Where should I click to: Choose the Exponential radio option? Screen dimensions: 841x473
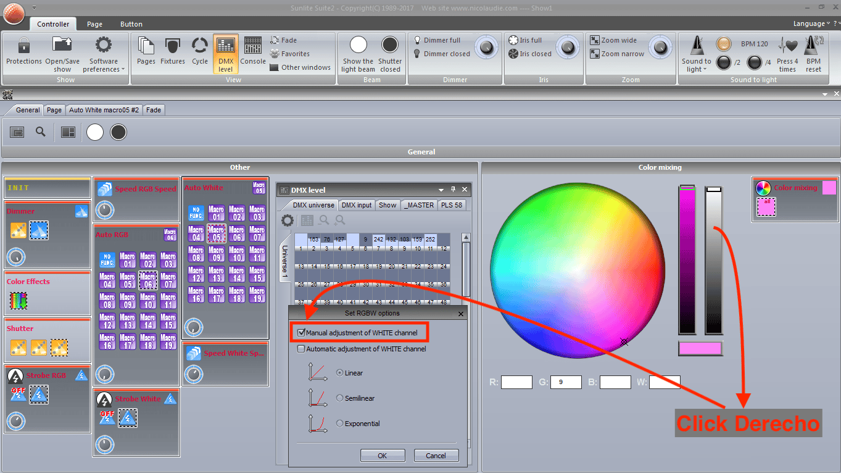[x=340, y=424]
